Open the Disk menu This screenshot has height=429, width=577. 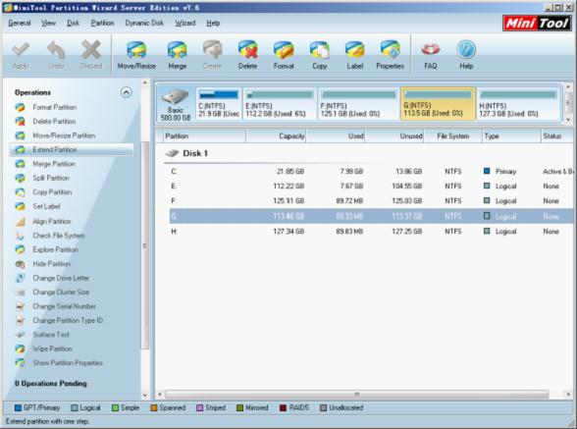[x=73, y=23]
